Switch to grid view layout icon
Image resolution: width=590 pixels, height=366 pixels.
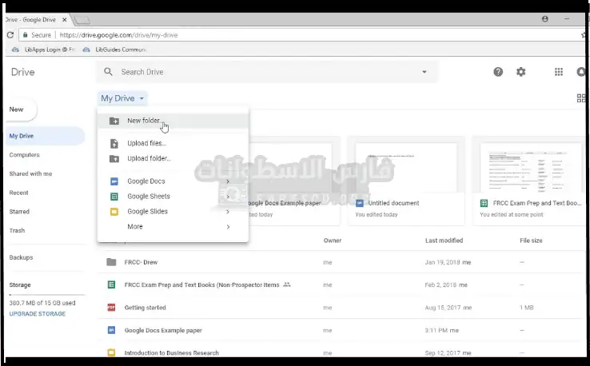point(581,98)
